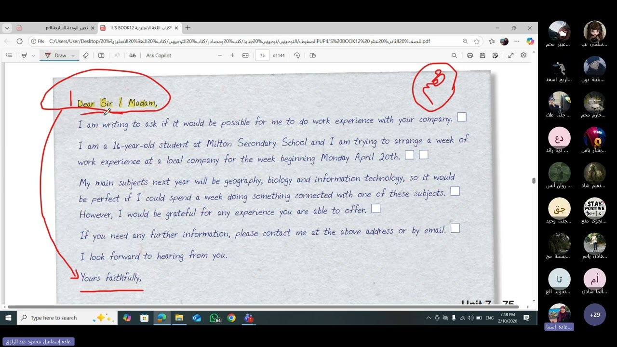Expand the Highlight color options arrow
617x347 pixels.
[33, 55]
